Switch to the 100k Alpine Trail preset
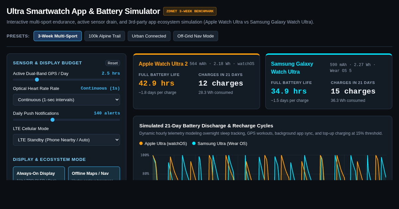 coord(105,36)
